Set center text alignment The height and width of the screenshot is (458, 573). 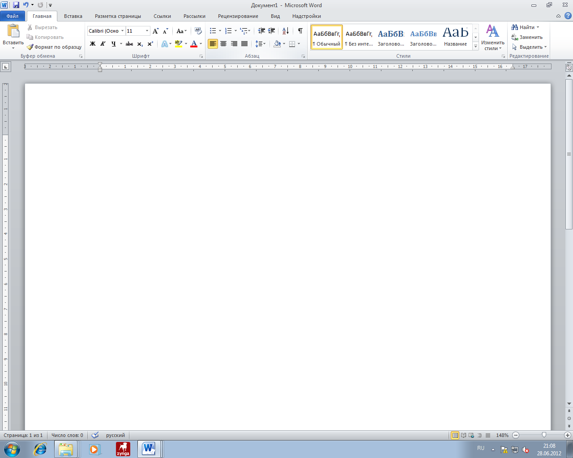(x=223, y=44)
